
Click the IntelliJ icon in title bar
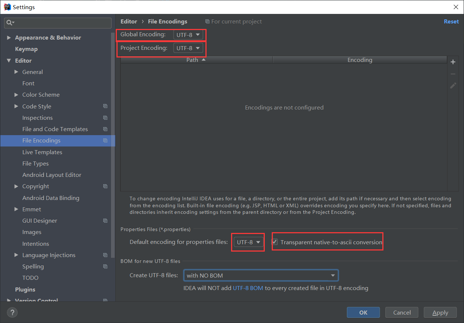pyautogui.click(x=7, y=7)
